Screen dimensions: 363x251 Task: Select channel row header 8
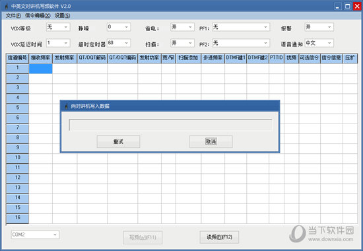point(17,139)
